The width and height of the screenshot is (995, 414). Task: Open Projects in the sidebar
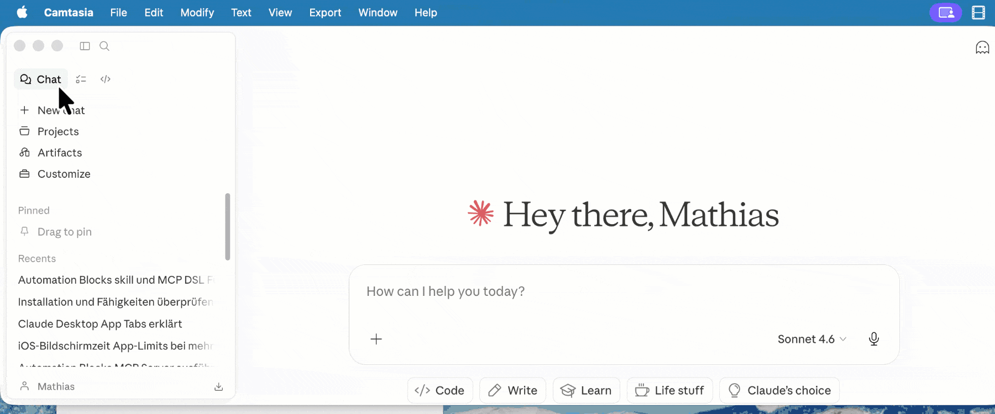coord(58,131)
